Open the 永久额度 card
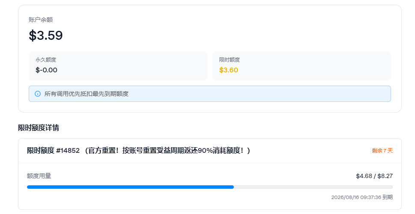 click(118, 66)
